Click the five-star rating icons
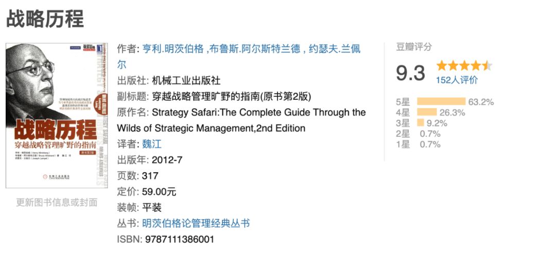 point(464,66)
